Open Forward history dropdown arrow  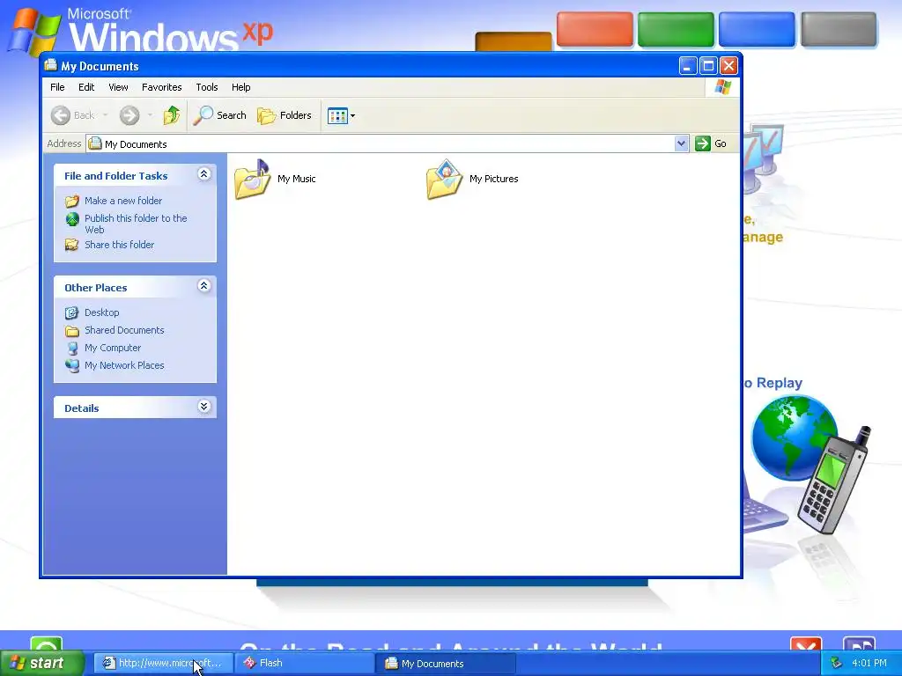tap(150, 115)
